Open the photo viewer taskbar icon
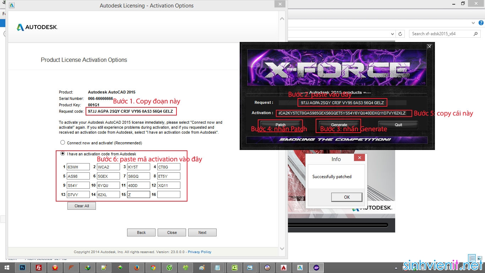The width and height of the screenshot is (485, 273). click(250, 268)
